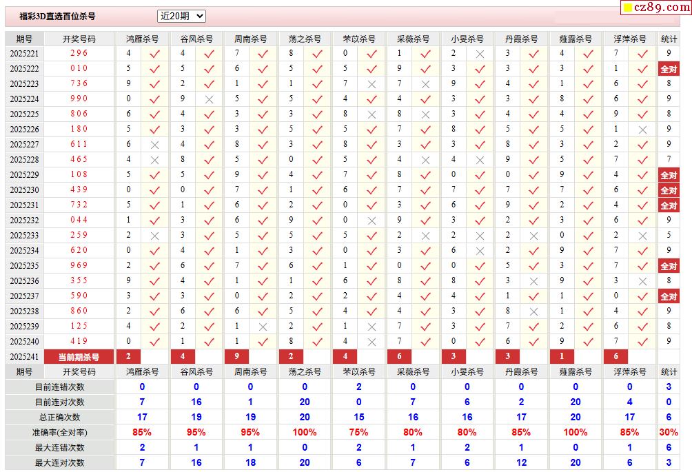
Task: Click the 30% 全对率 value in 统计 column
Action: click(x=669, y=432)
